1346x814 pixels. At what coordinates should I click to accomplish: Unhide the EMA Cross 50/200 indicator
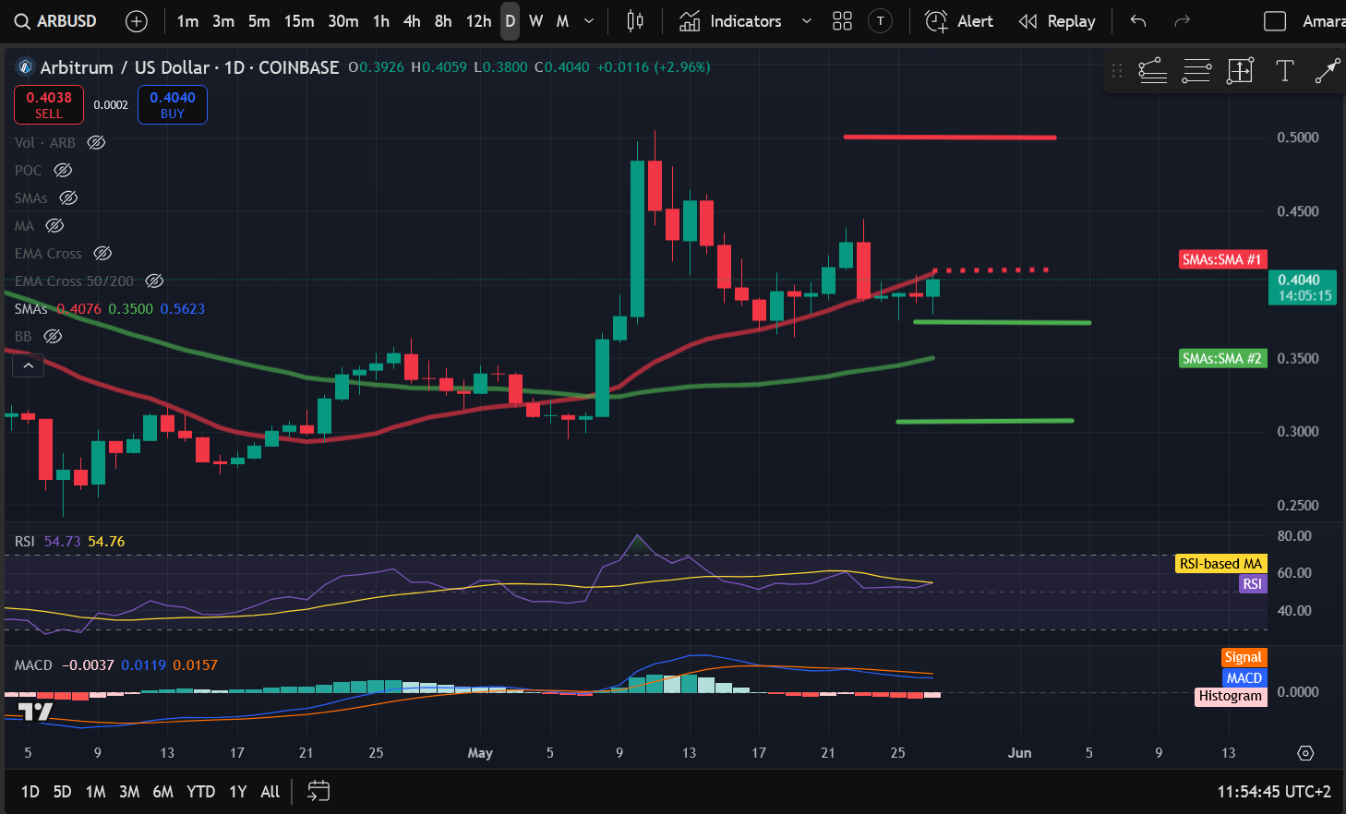154,281
